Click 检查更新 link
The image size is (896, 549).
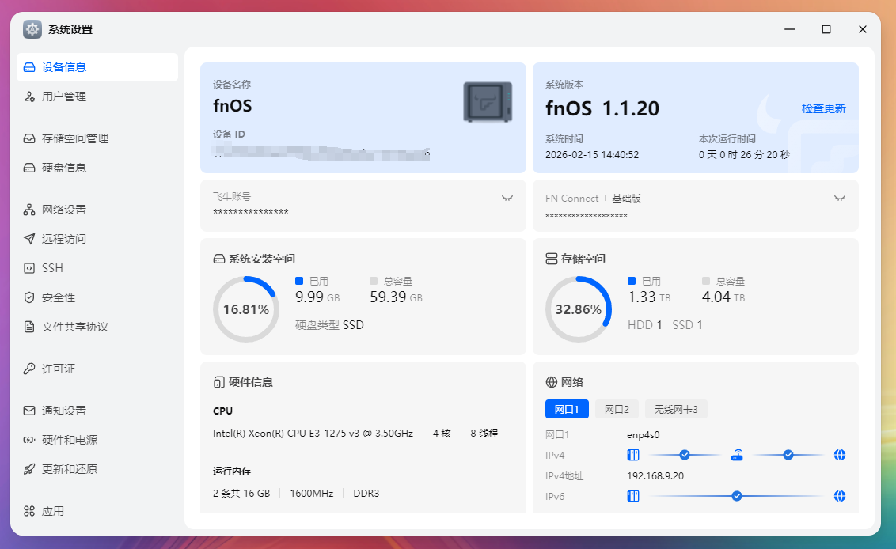(823, 108)
